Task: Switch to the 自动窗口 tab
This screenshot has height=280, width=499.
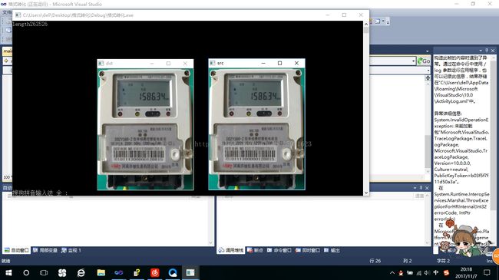Action: [16, 250]
